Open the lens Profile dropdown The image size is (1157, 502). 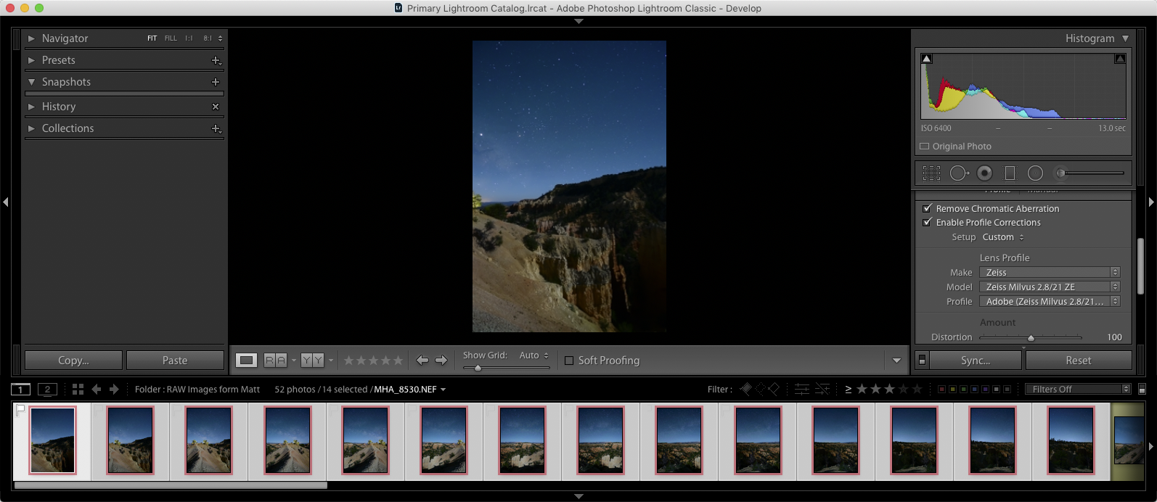[x=1050, y=301]
